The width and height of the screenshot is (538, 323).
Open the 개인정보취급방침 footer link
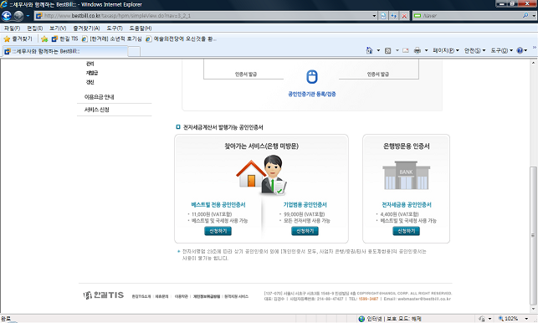pos(207,296)
